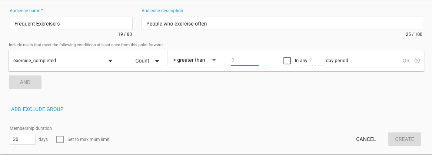
Task: Expand the Count parameter dropdown
Action: coord(147,61)
